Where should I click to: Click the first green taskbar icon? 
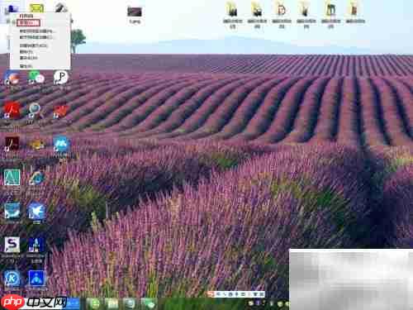point(95,303)
